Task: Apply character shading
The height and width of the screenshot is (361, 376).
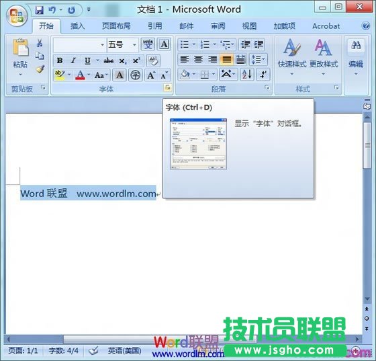Action: (120, 75)
